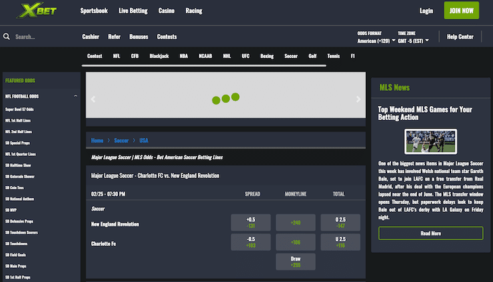Open Super Bowl 57 Odds
Image resolution: width=493 pixels, height=282 pixels.
point(19,109)
